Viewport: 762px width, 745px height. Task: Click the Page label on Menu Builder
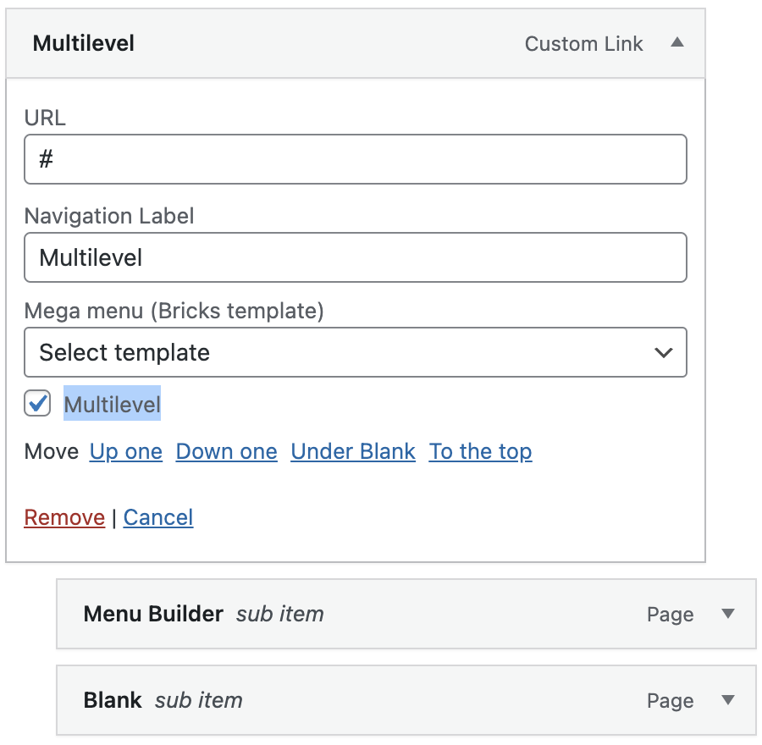pyautogui.click(x=670, y=615)
